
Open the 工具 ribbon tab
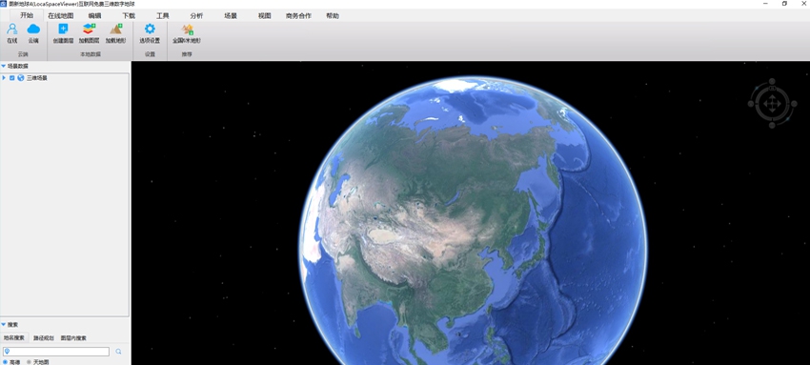[163, 15]
